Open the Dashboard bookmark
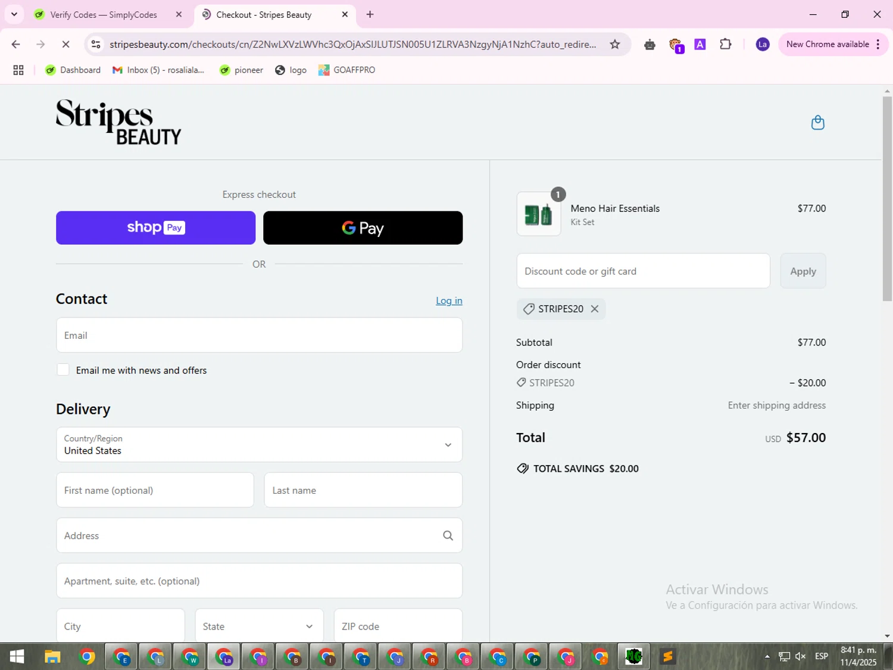 [x=73, y=70]
